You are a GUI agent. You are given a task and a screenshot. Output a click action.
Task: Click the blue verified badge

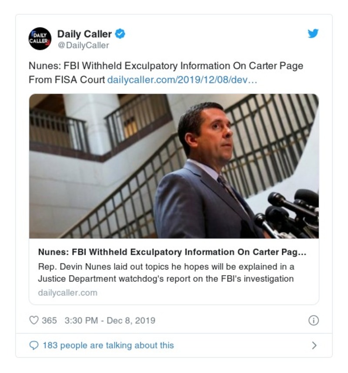120,34
